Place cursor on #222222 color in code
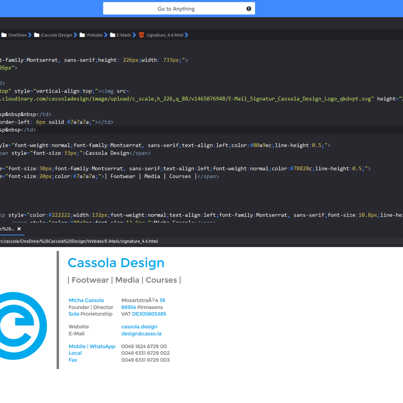The height and width of the screenshot is (403, 403). 59,215
